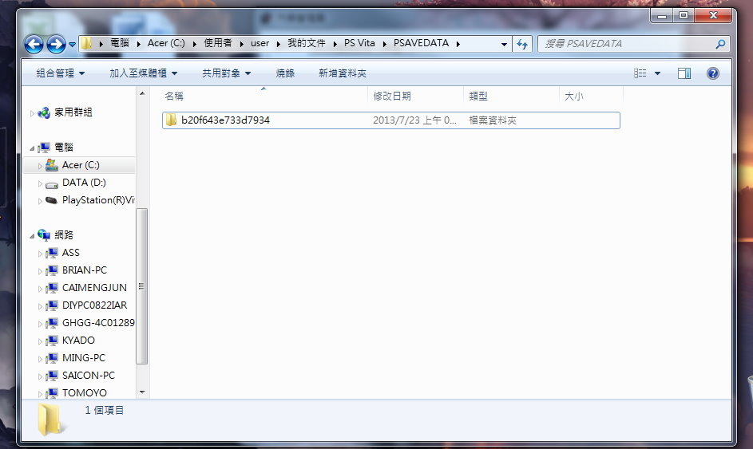The width and height of the screenshot is (753, 449).
Task: Collapse the 網路 tree node
Action: click(32, 236)
